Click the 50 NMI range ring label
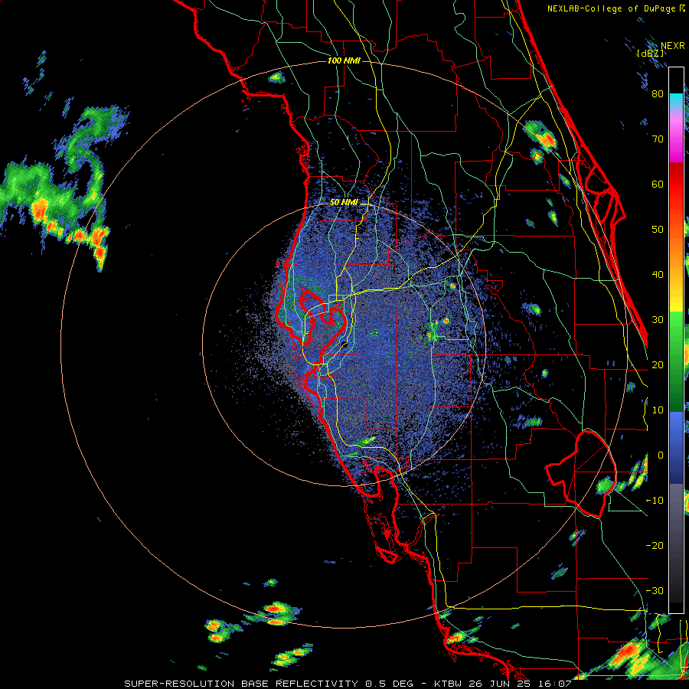 344,203
